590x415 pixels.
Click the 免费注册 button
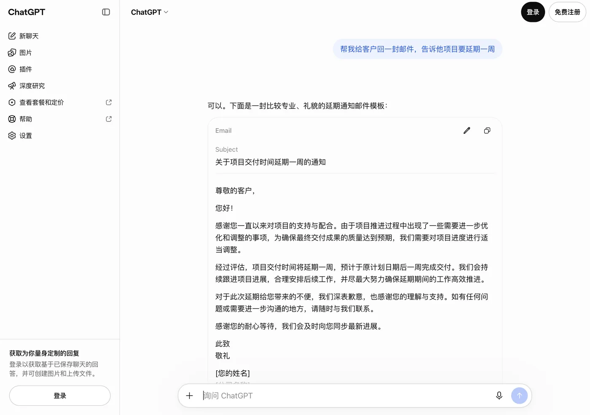[568, 12]
